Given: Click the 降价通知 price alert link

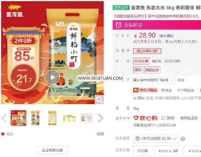Looking at the screenshot, I should 166,36.
